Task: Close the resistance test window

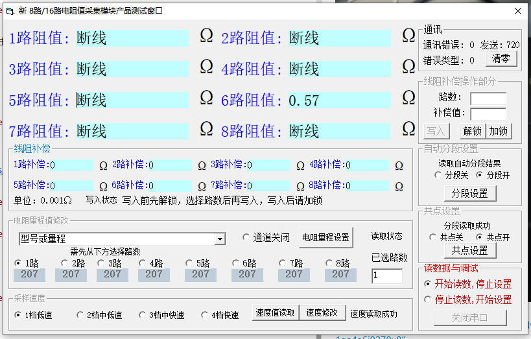Action: 517,11
